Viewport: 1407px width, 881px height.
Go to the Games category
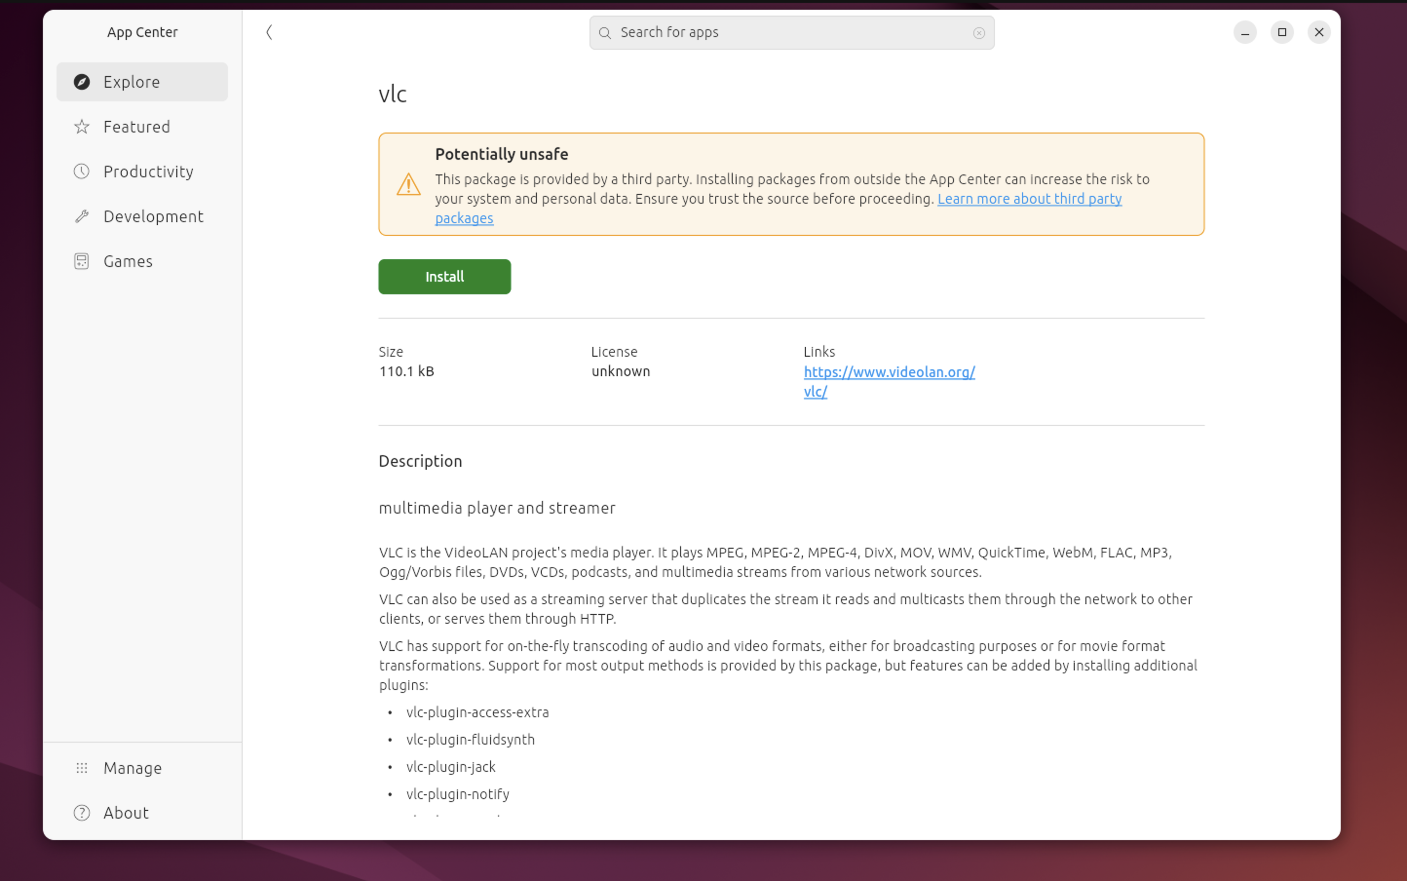[x=142, y=261]
